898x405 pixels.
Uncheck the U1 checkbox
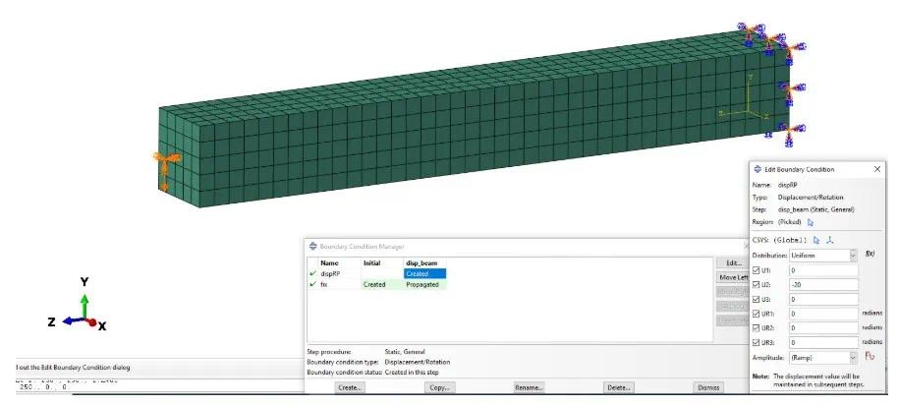point(756,269)
